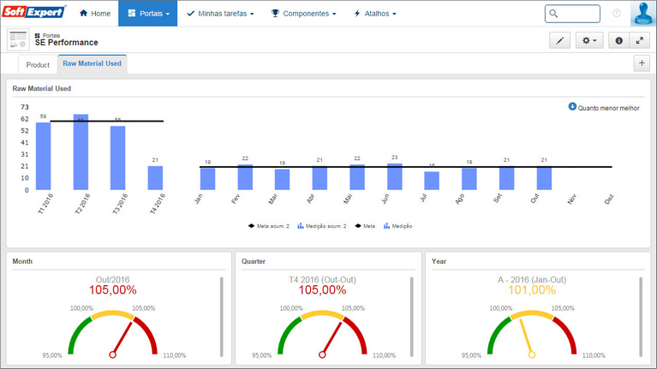
Task: Click the pencil edit portal icon
Action: point(560,40)
